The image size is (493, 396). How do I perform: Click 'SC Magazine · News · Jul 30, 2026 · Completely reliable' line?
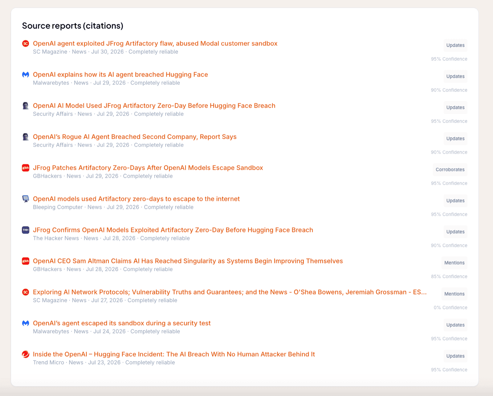coord(105,52)
